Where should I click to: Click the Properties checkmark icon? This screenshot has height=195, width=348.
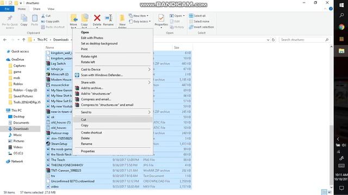tap(161, 18)
